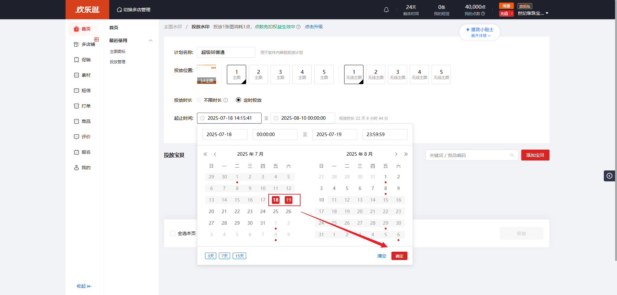Viewport: 617px width, 295px height.
Task: Click the previous year double-arrow icon
Action: tap(205, 154)
